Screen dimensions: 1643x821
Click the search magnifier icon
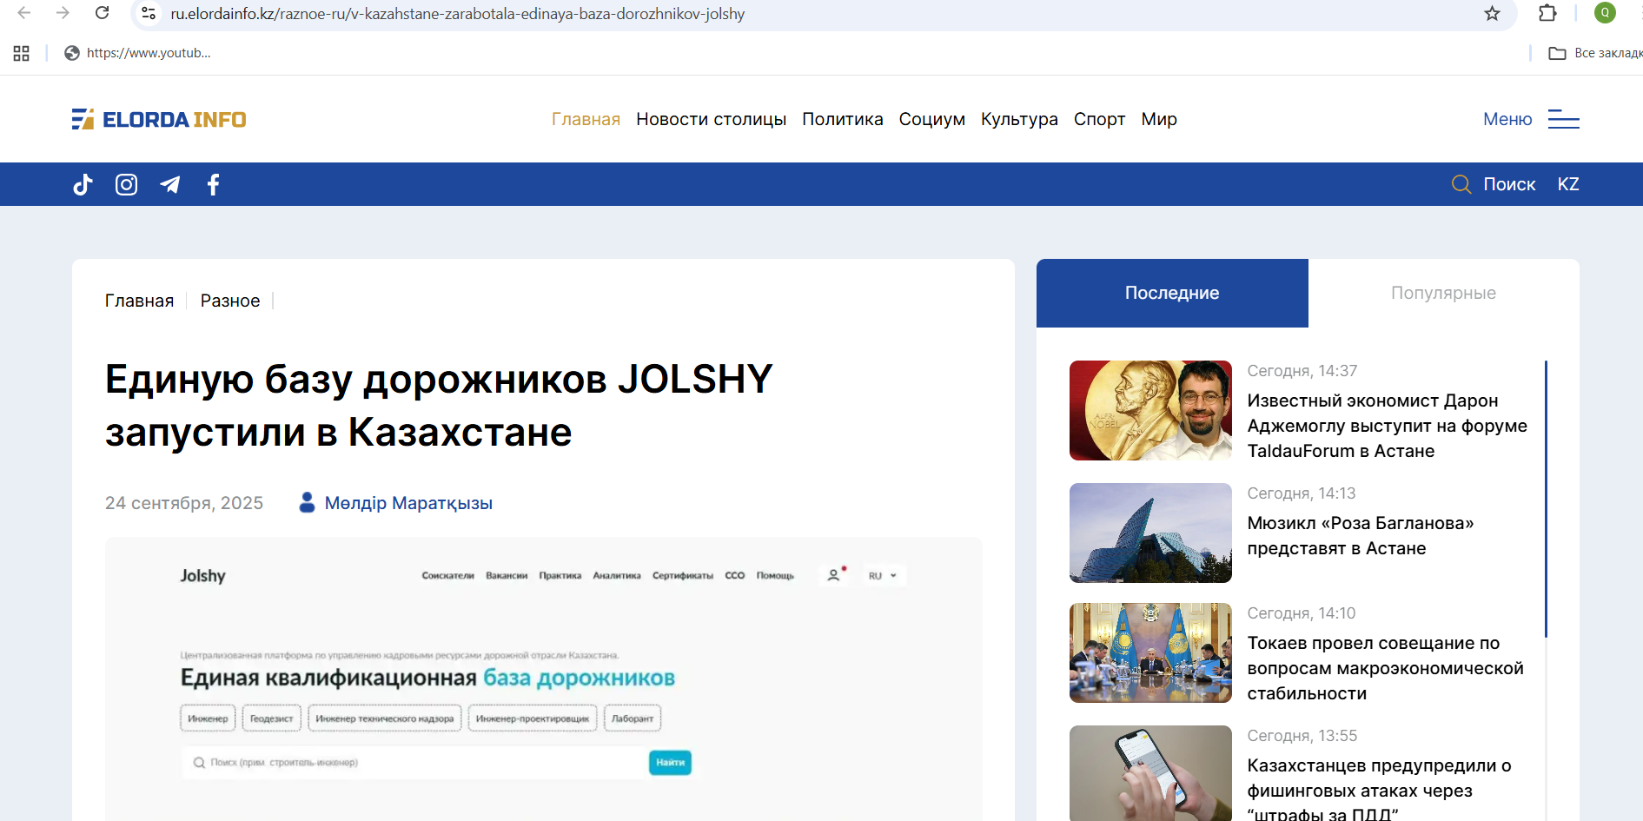1461,184
